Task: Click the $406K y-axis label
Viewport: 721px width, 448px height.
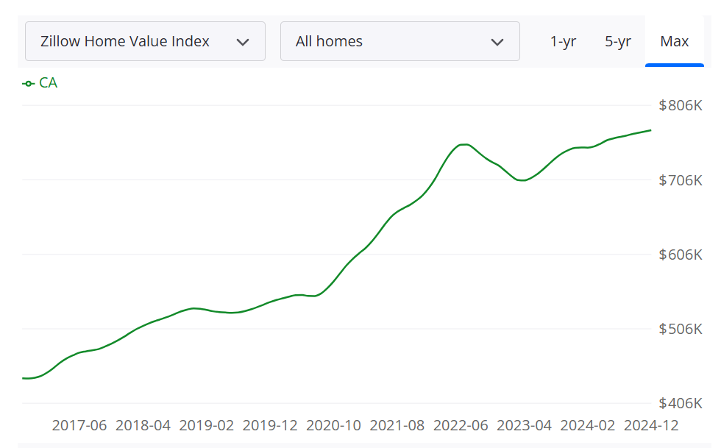Action: pos(681,403)
